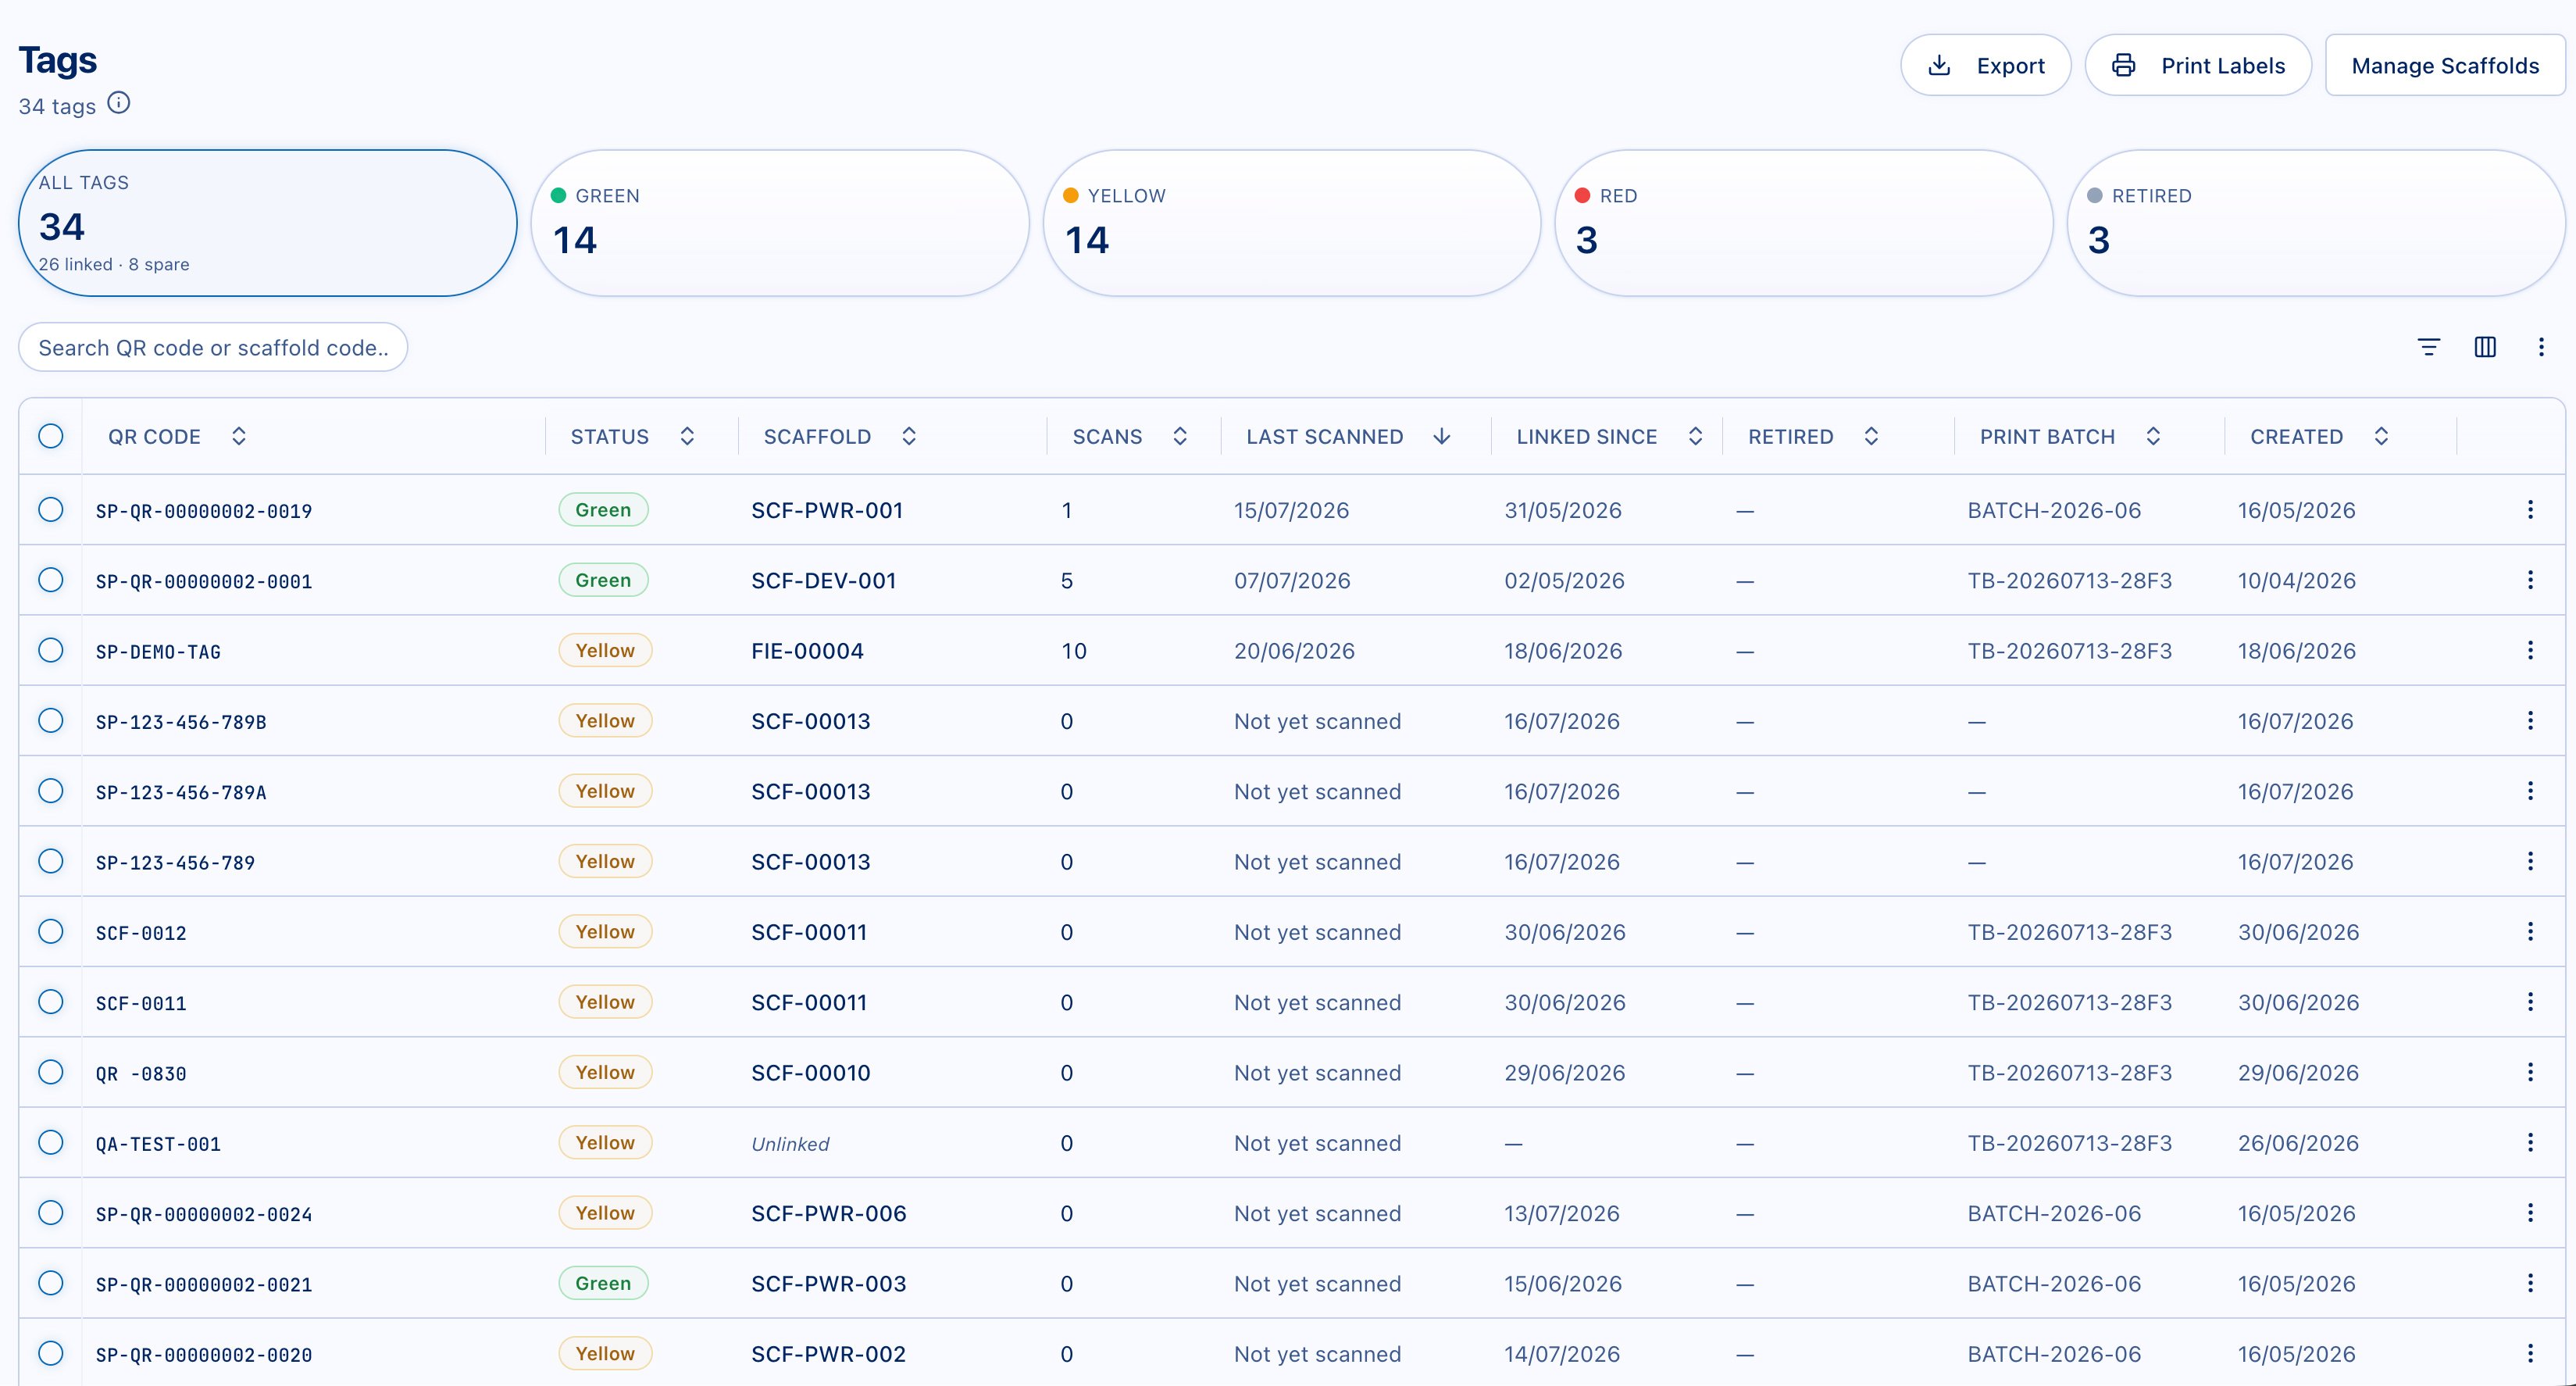Open row actions menu for QR -0830
The height and width of the screenshot is (1386, 2576).
(2530, 1072)
